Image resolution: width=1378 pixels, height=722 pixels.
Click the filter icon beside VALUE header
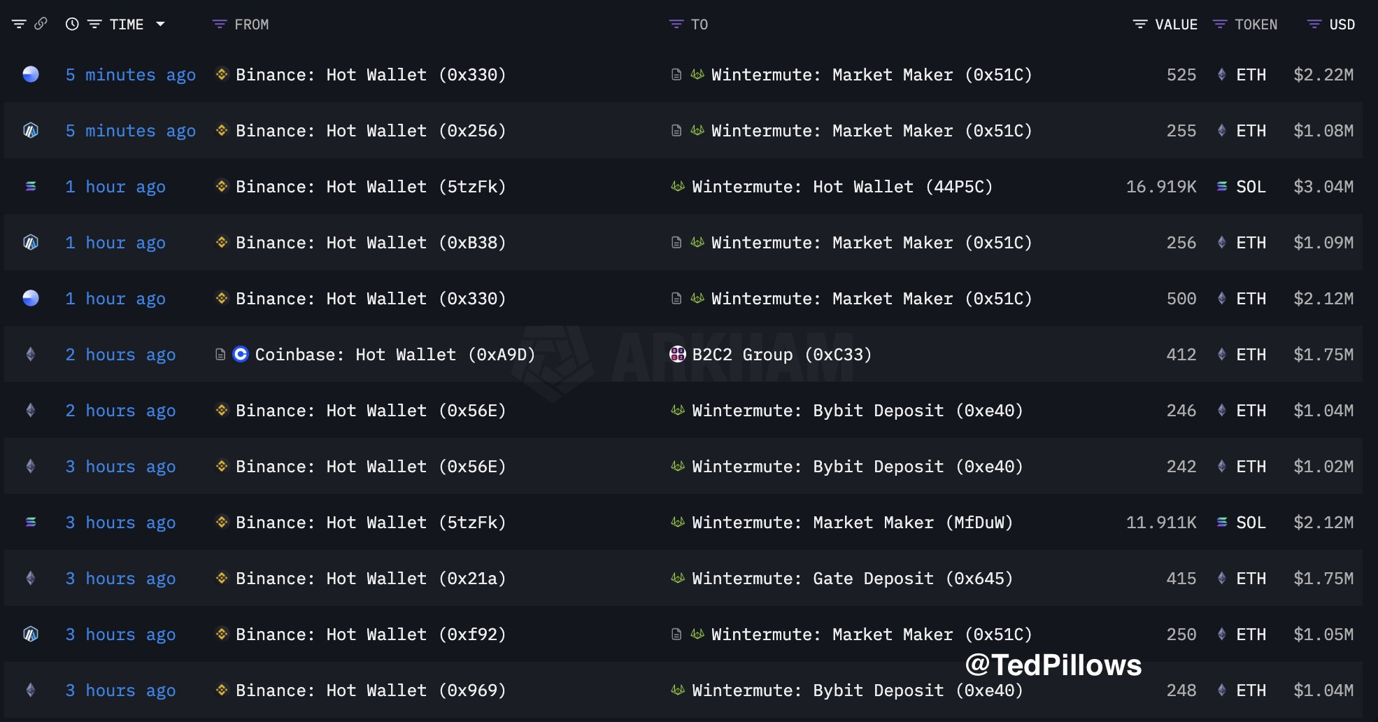1140,24
